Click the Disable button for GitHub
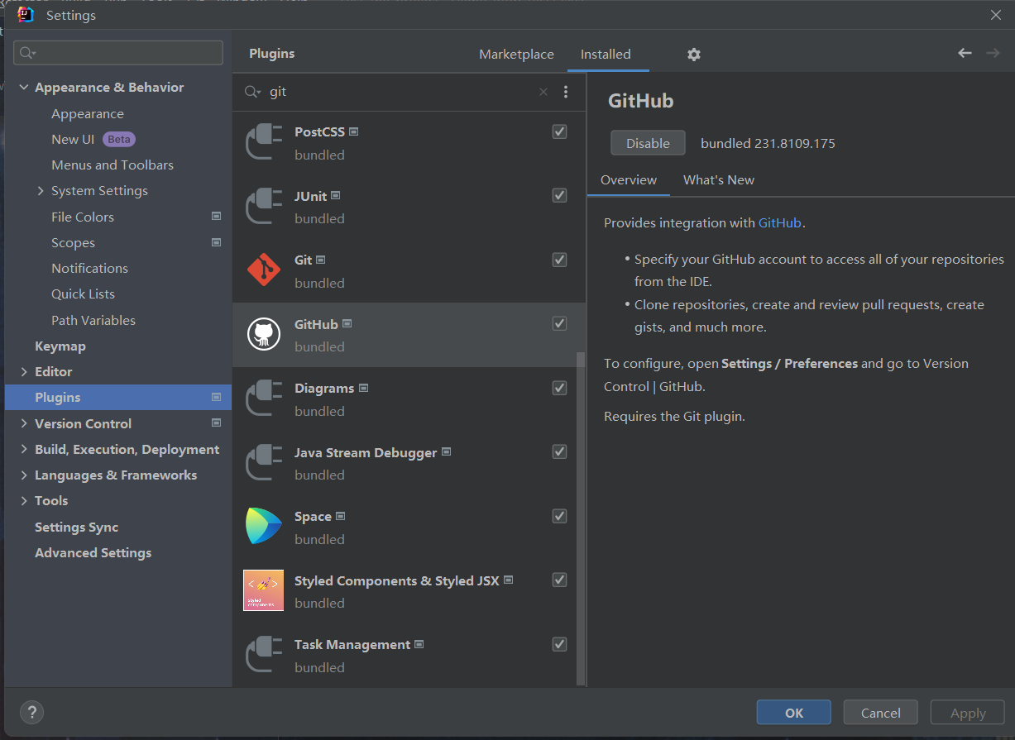 (648, 143)
